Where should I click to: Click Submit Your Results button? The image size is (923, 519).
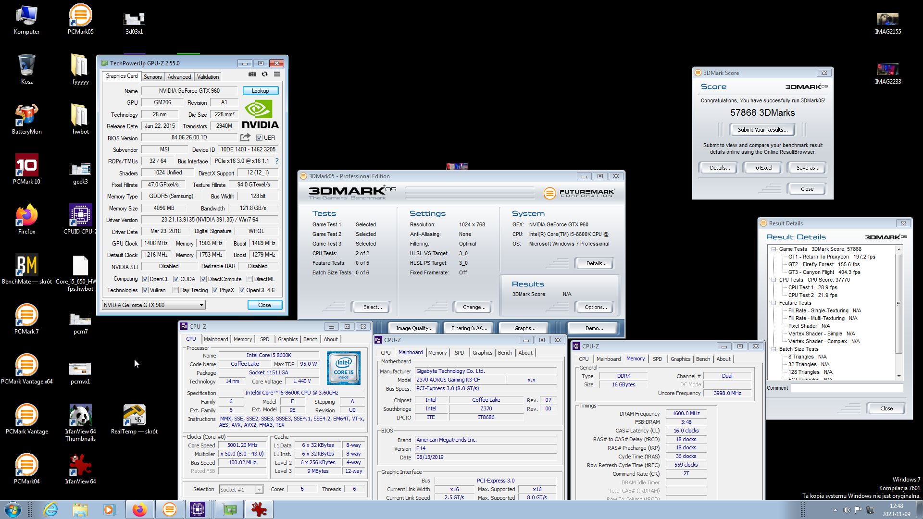tap(762, 130)
